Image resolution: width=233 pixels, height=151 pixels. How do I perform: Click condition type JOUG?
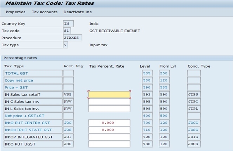click(194, 144)
